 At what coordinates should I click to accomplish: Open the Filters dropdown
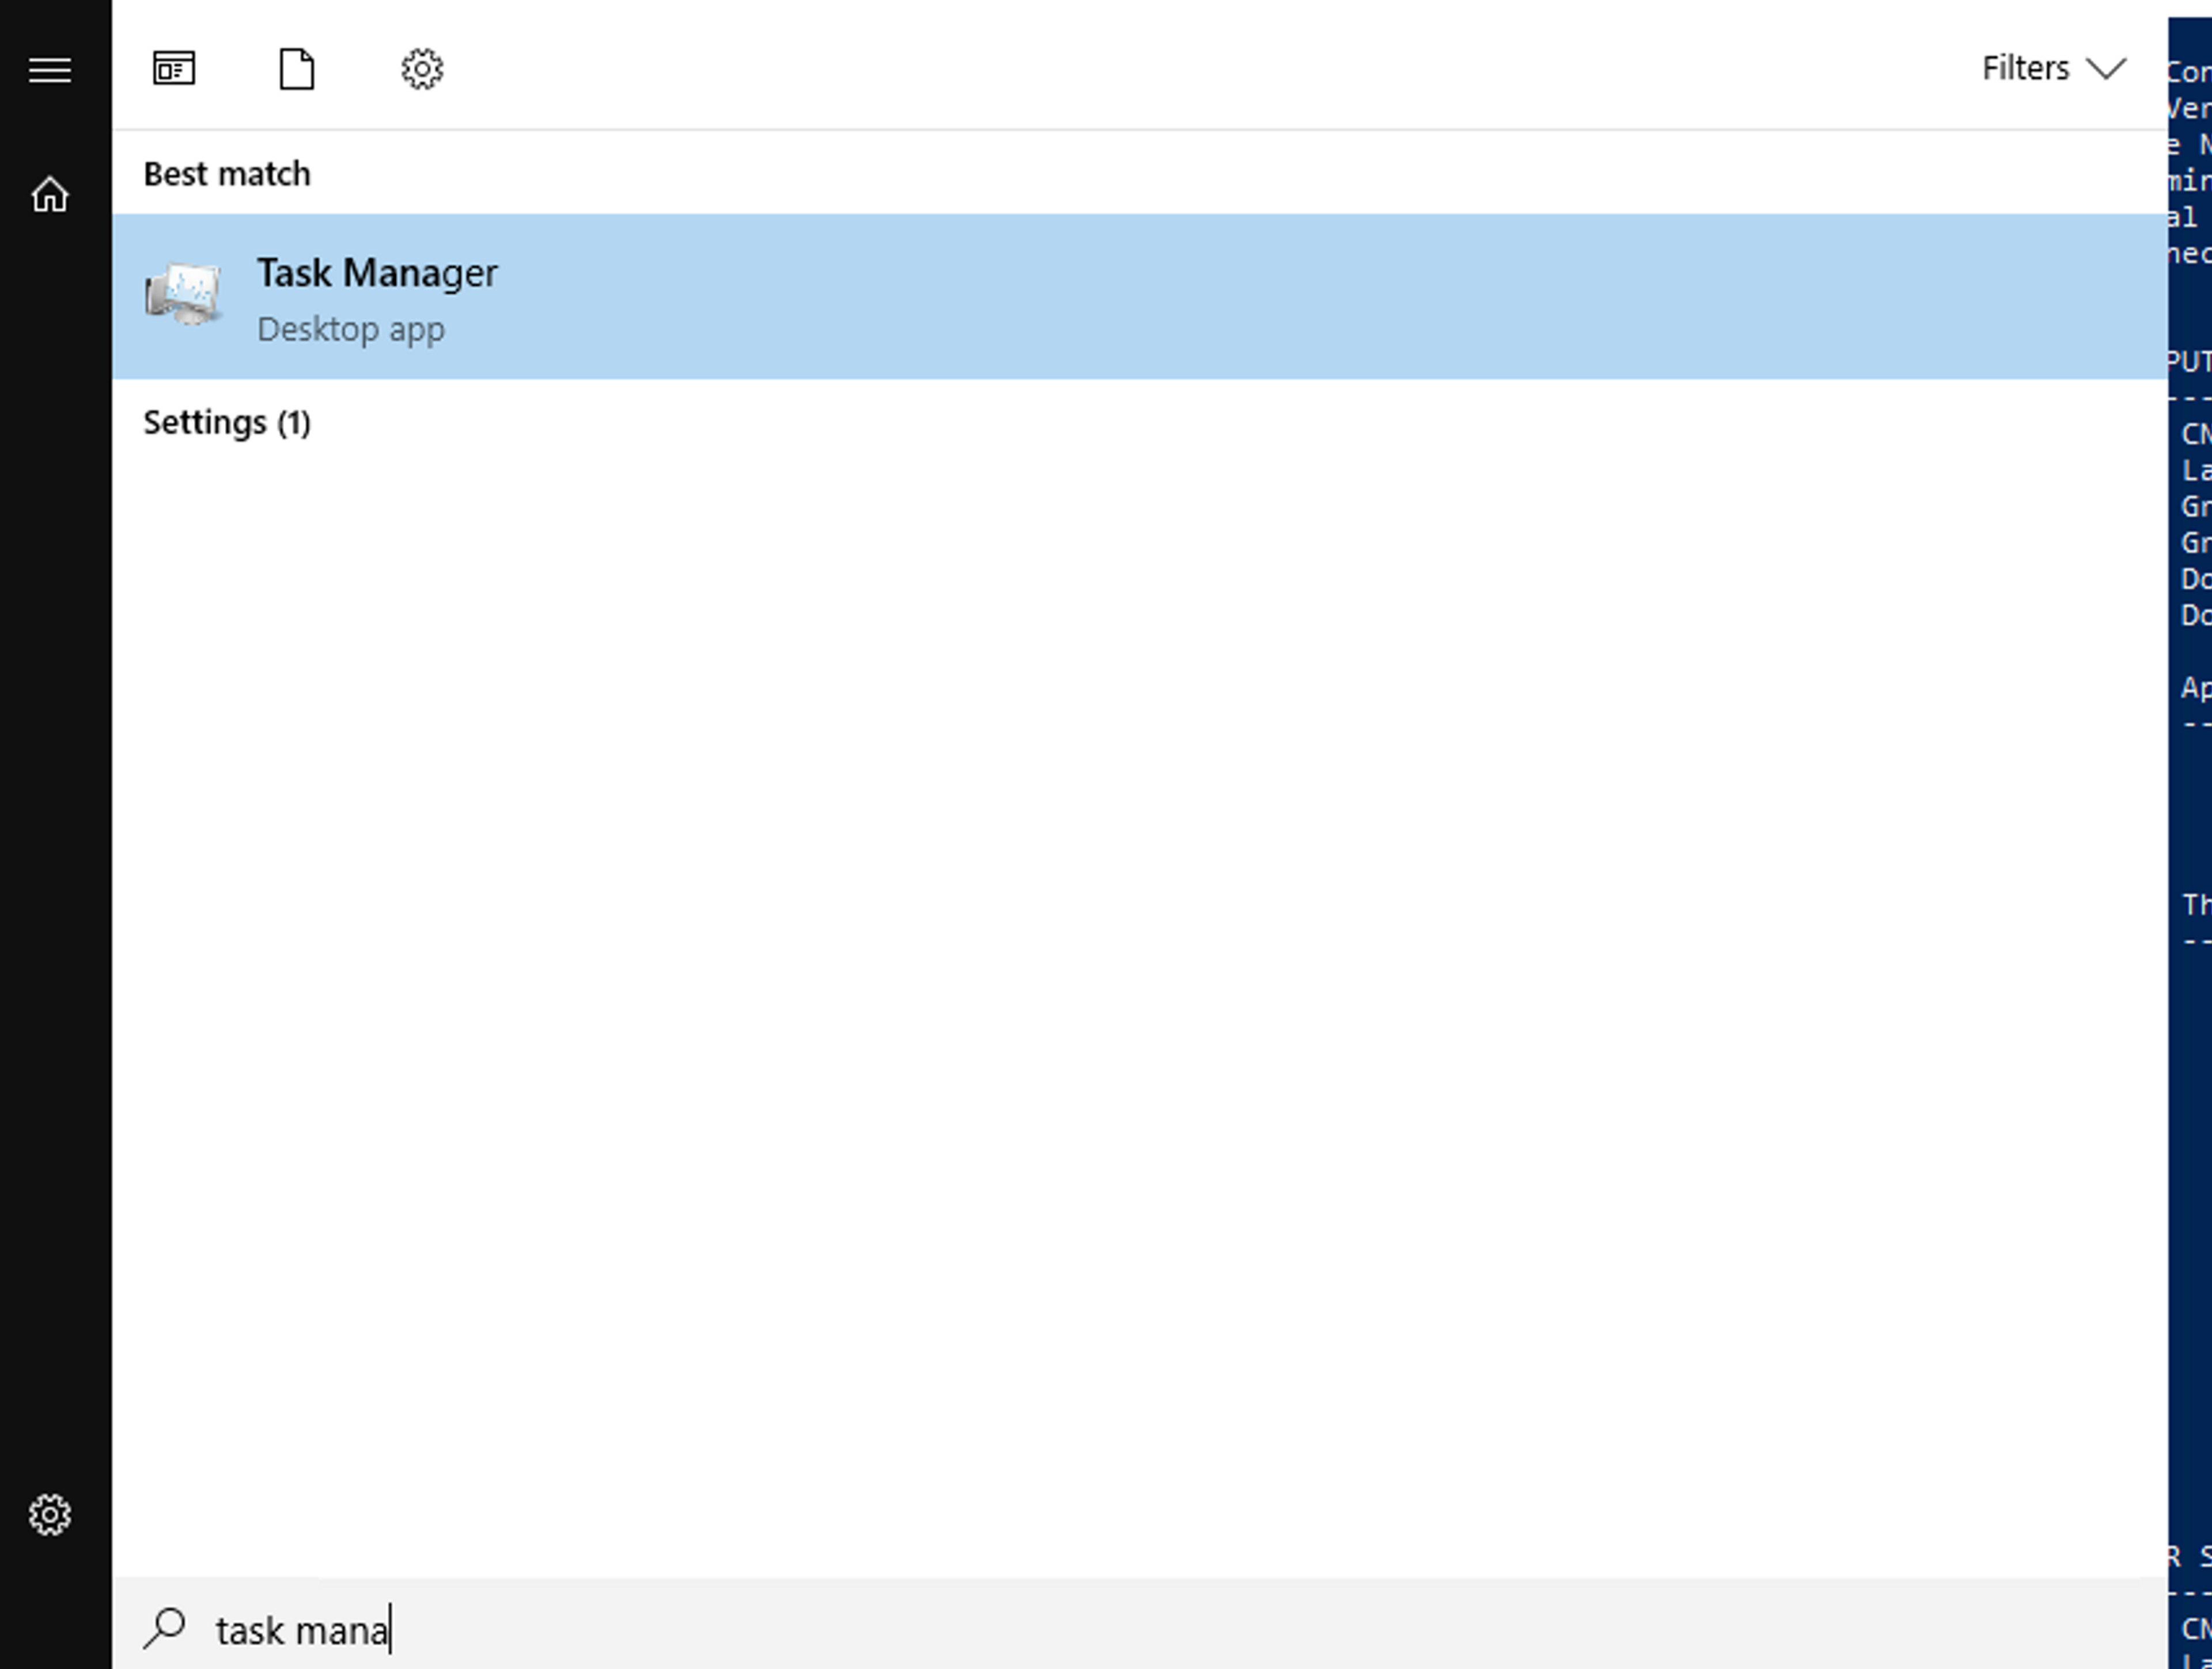tap(2025, 68)
